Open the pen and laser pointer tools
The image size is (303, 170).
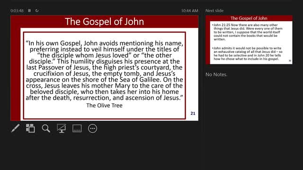pyautogui.click(x=15, y=128)
